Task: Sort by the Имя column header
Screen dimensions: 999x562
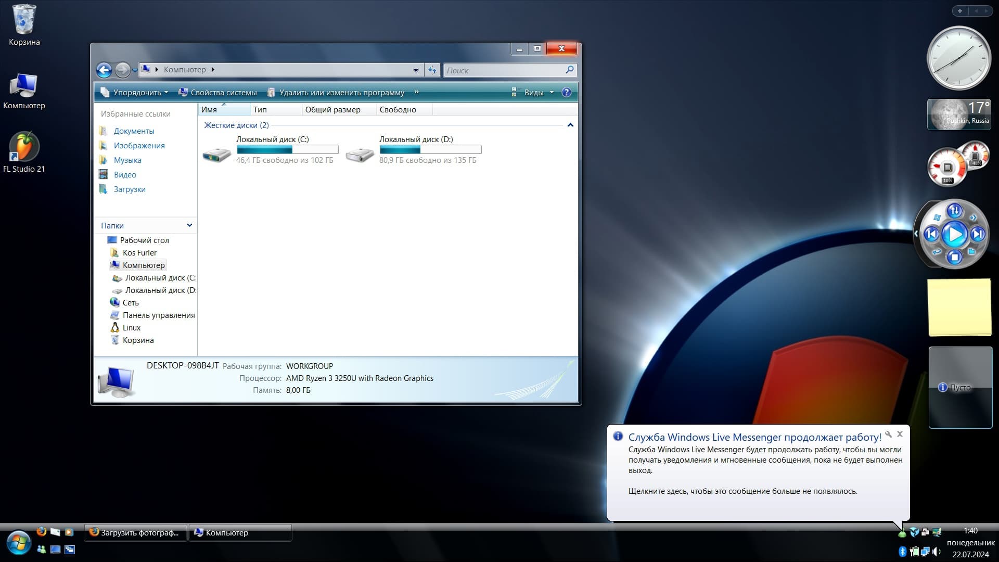Action: pyautogui.click(x=224, y=109)
